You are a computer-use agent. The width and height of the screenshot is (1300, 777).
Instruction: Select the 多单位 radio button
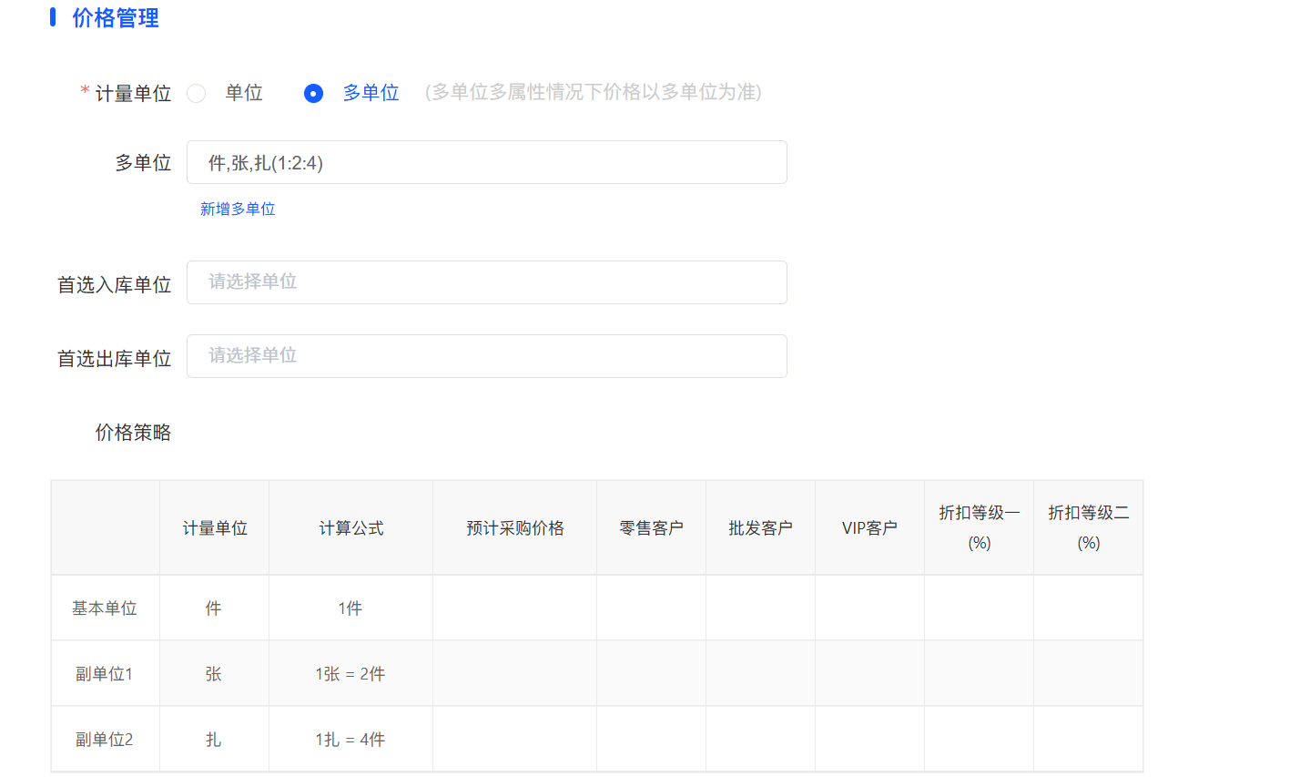pyautogui.click(x=313, y=93)
